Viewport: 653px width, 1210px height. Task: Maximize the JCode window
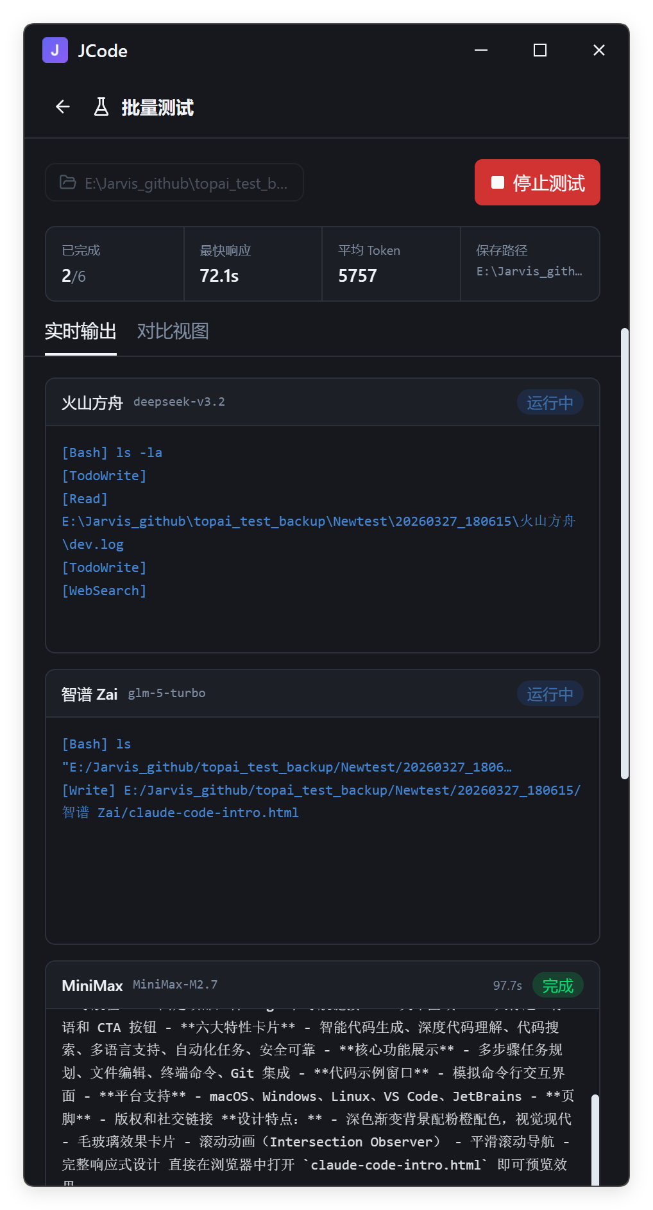coord(540,50)
